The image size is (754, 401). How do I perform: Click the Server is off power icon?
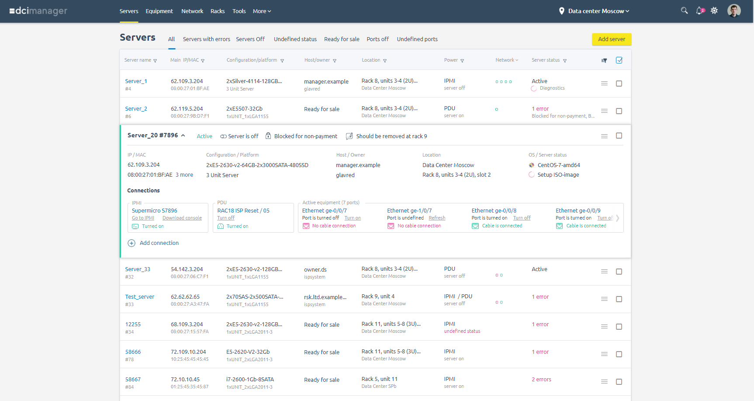pos(223,136)
